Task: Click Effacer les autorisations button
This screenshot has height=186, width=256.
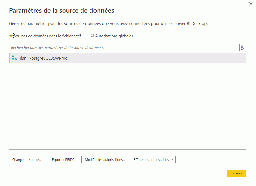Action: [151, 160]
